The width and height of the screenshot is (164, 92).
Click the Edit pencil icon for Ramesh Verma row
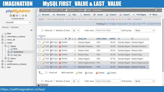tap(44, 67)
